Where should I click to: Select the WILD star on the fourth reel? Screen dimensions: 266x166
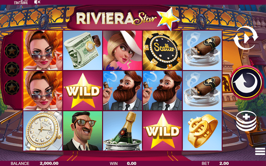point(163,131)
